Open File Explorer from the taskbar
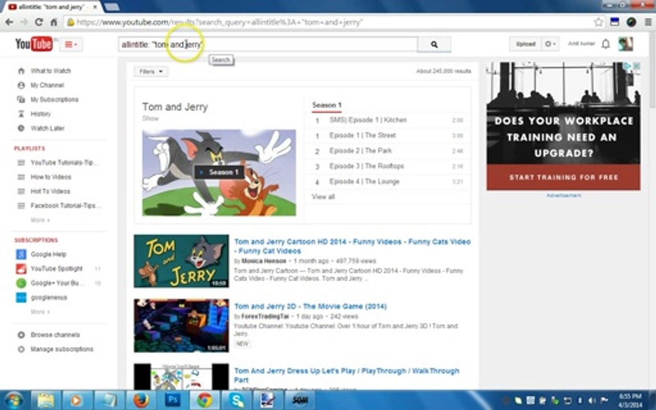Viewport: 656px width, 410px height. [x=46, y=400]
